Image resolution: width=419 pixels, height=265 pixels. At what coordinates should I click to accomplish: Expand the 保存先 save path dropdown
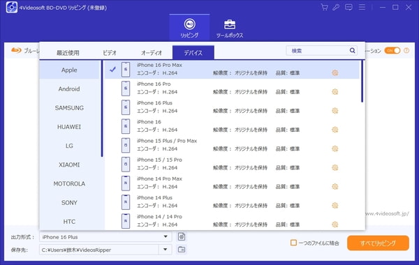point(165,250)
